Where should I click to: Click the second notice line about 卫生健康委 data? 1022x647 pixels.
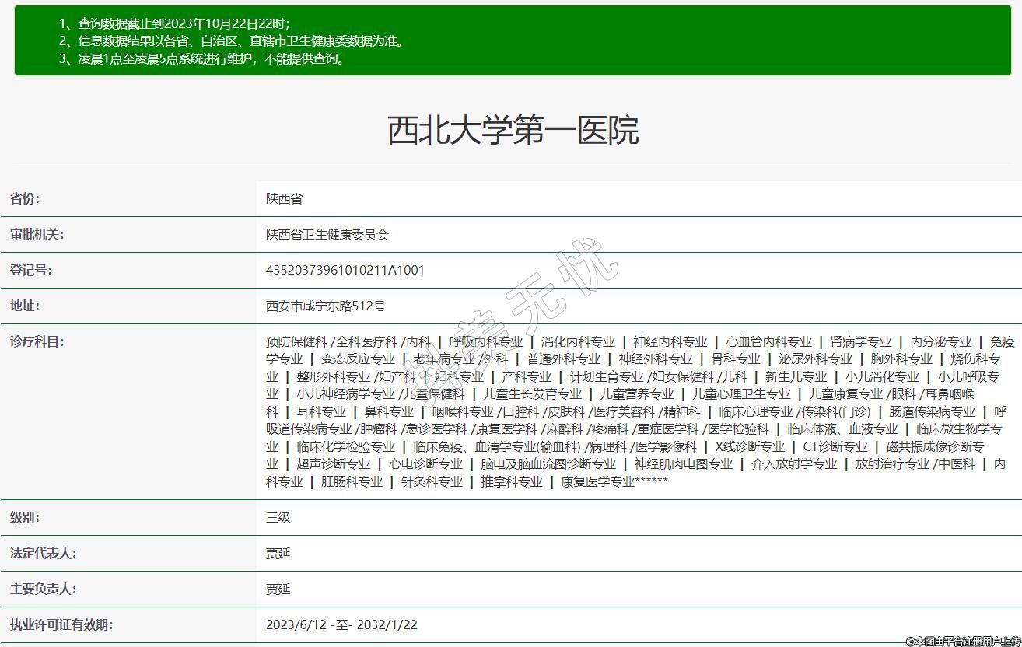coord(232,41)
